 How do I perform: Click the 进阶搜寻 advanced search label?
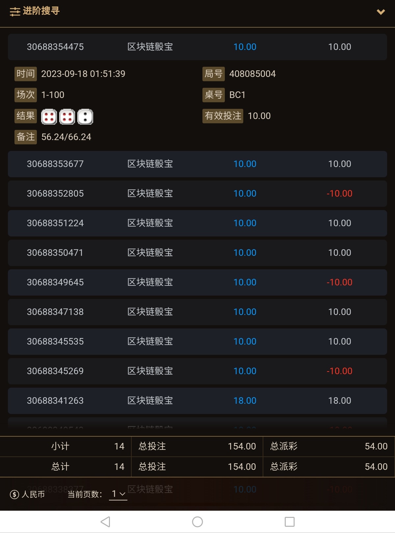(41, 11)
